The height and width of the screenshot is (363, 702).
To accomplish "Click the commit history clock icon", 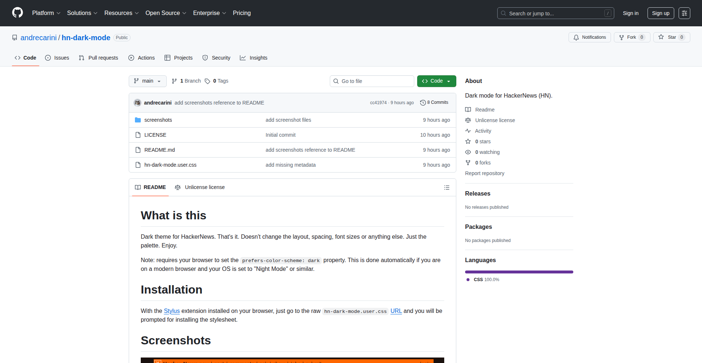I will coord(423,103).
